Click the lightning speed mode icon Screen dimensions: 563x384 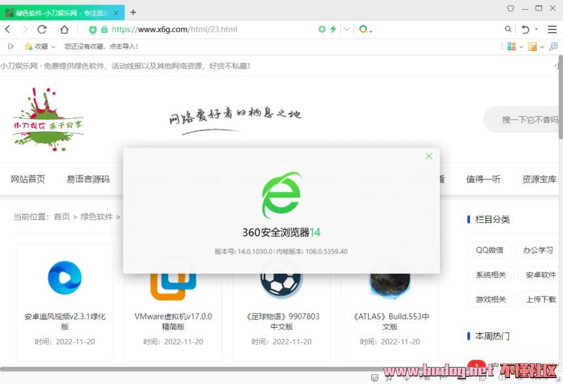coord(333,29)
